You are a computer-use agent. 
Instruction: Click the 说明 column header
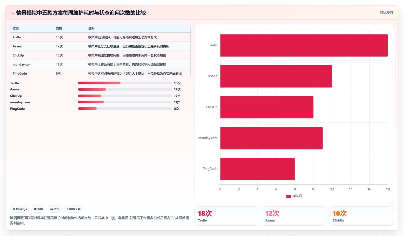coord(91,28)
